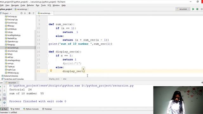Select smarteguide.py in project tree
The image size is (203, 114).
[13, 60]
